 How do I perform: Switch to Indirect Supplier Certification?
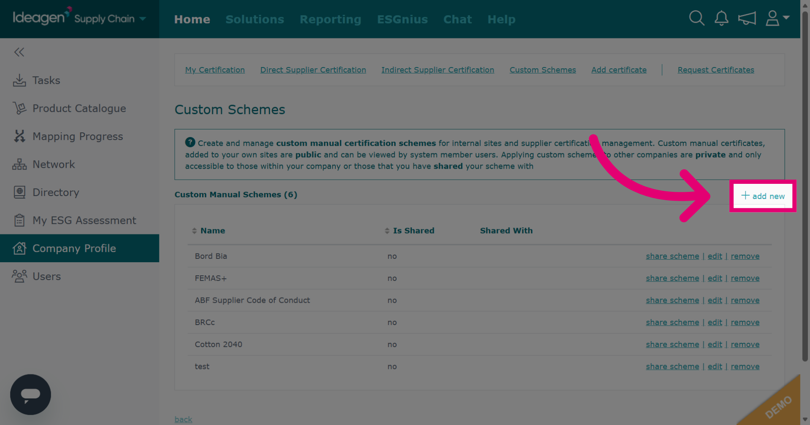(x=437, y=70)
